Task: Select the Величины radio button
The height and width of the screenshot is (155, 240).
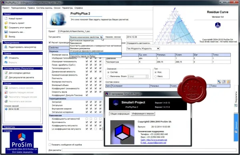Action: click(108, 76)
